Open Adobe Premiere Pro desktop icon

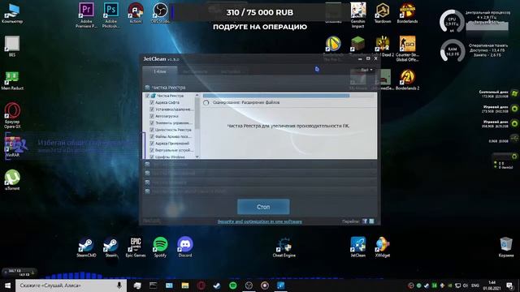pos(86,15)
